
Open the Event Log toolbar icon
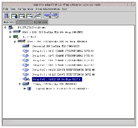coord(14,15)
